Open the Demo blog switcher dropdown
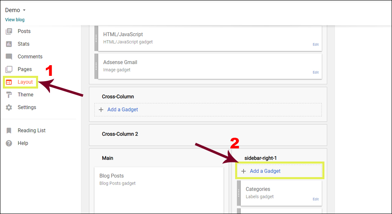The image size is (392, 214). pyautogui.click(x=16, y=10)
